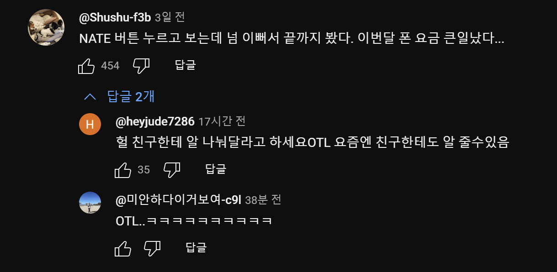The image size is (557, 272).
Task: Give thumbs up to @heyjude7286's reply
Action: [x=123, y=169]
